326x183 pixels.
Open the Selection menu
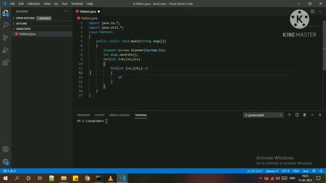pos(34,4)
